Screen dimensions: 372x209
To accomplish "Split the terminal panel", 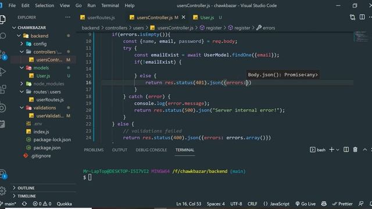I will point(346,150).
